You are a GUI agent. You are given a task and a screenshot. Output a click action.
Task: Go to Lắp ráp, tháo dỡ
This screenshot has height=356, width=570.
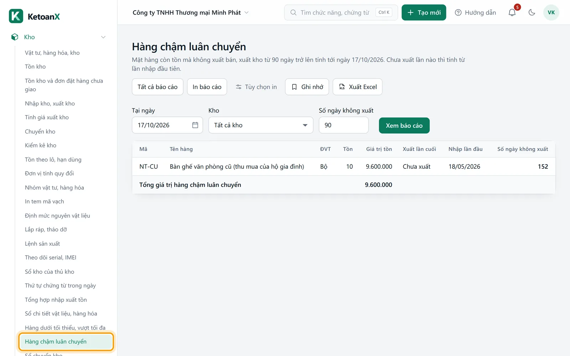pos(46,230)
